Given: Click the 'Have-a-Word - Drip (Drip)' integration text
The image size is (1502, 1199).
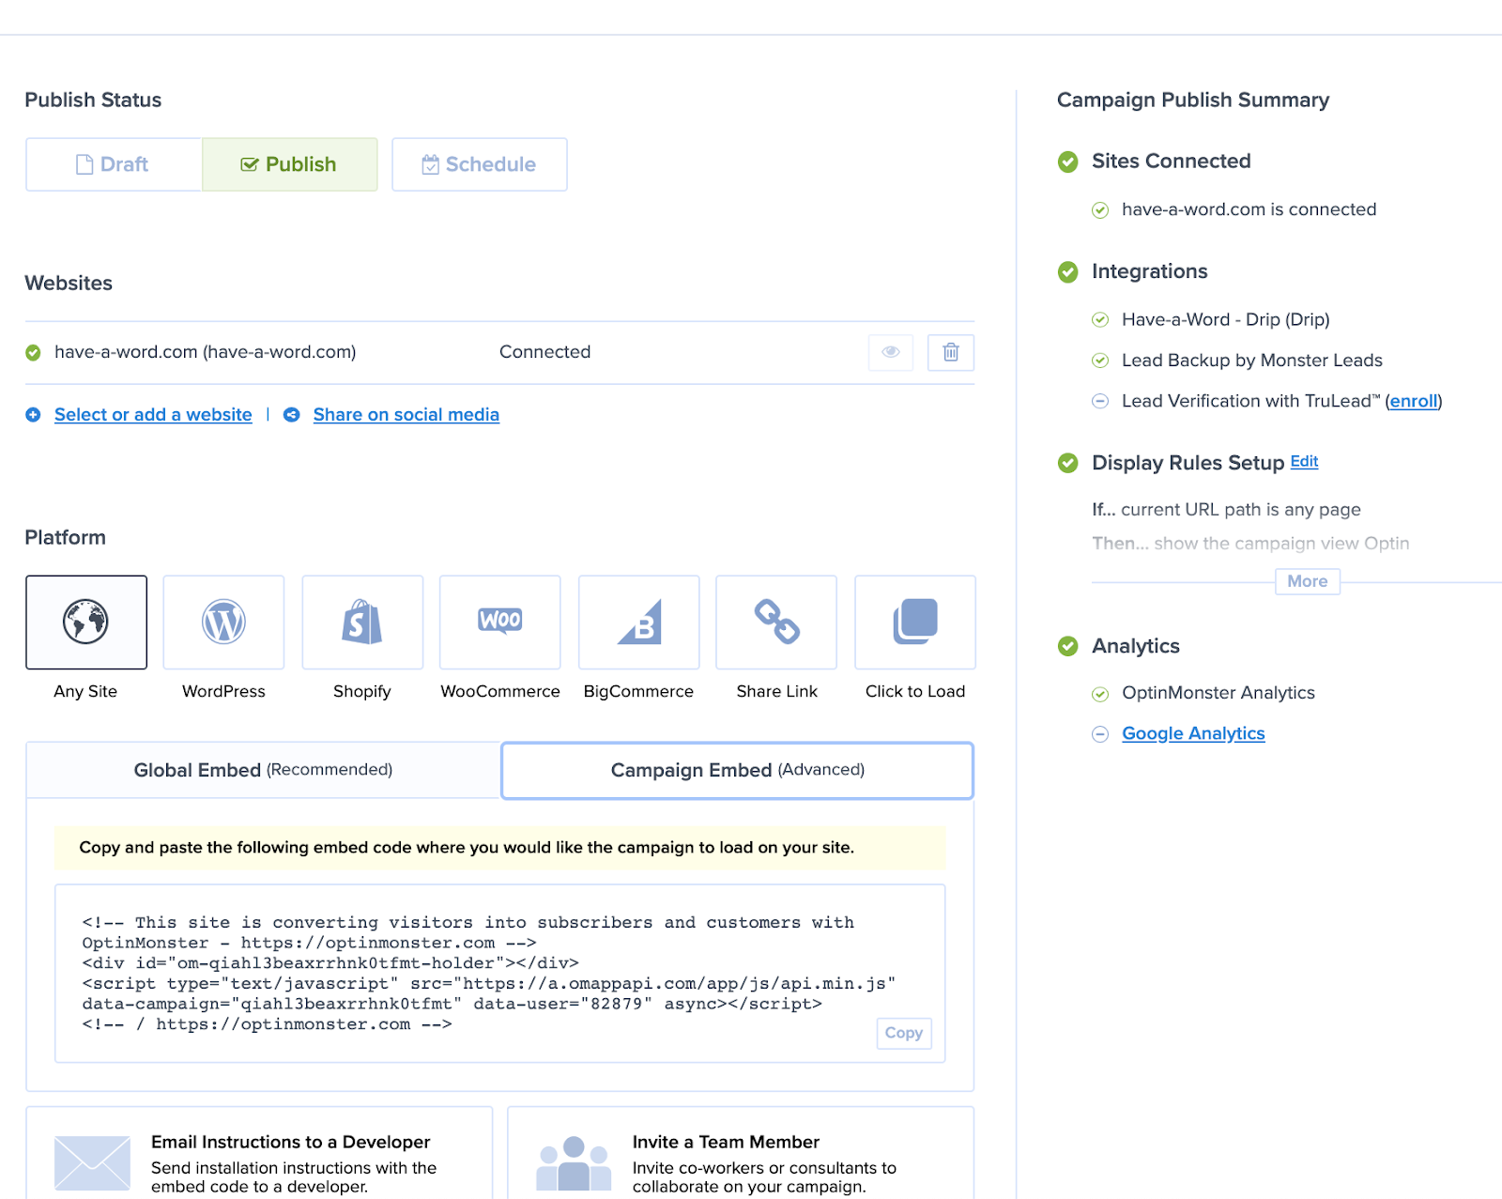Looking at the screenshot, I should [x=1226, y=319].
